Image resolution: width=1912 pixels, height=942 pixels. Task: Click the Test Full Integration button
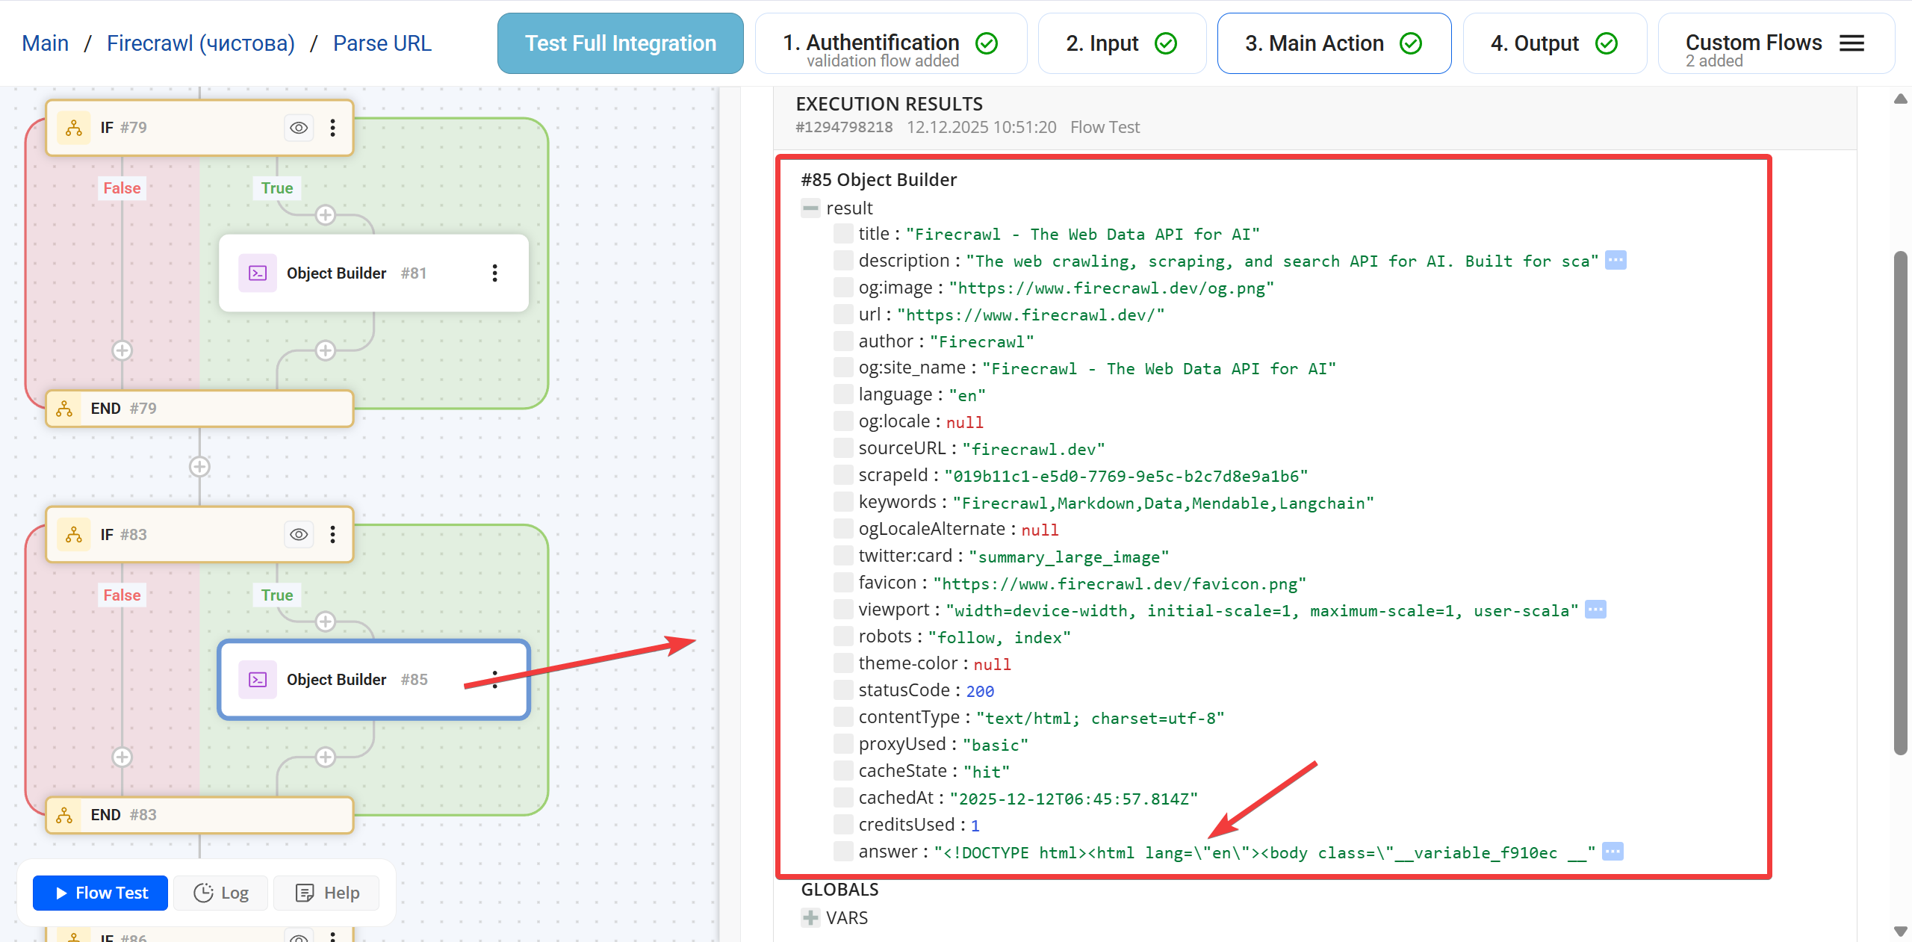(x=619, y=43)
